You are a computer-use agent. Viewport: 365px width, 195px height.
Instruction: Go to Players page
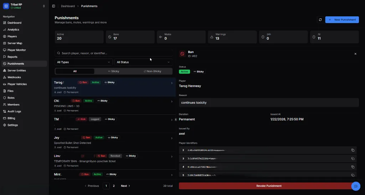pos(12,36)
